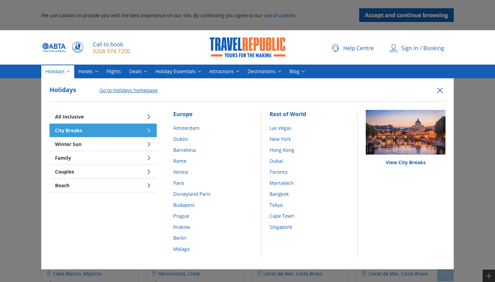
Task: Open the use of cookies link
Action: 280,15
